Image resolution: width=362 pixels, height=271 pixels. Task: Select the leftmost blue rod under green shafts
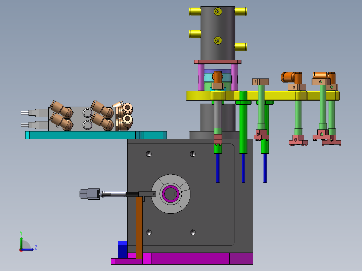click(218, 168)
